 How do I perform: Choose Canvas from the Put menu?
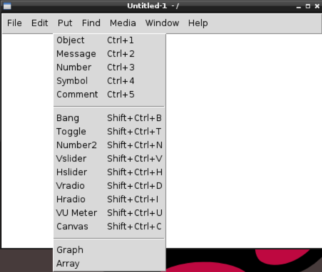point(109,226)
